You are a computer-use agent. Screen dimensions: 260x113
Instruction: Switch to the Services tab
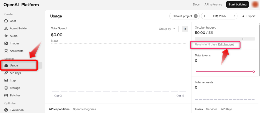[x=212, y=109]
